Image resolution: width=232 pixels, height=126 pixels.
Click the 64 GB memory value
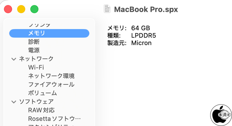coord(141,28)
